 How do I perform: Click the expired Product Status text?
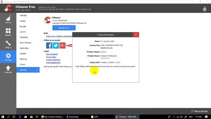[x=103, y=52]
